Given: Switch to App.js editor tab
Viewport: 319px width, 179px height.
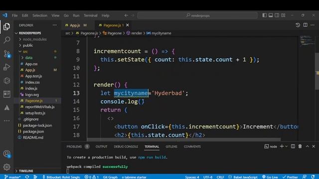Looking at the screenshot, I should [x=76, y=25].
